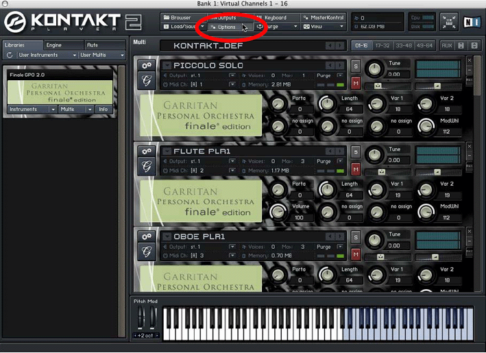486x353 pixels.
Task: Click the Piccolo Solo Tune knob
Action: pos(374,69)
